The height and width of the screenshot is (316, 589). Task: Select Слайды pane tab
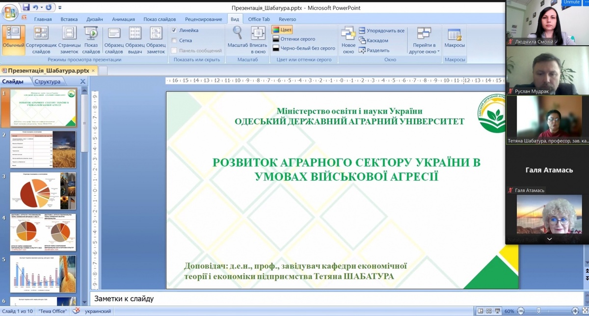(13, 81)
